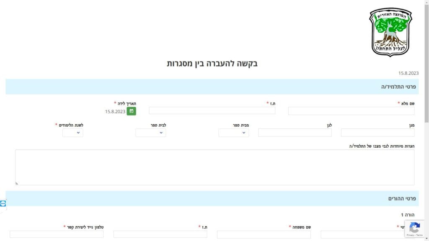
Task: Click the regional council tree logo
Action: pos(390,32)
